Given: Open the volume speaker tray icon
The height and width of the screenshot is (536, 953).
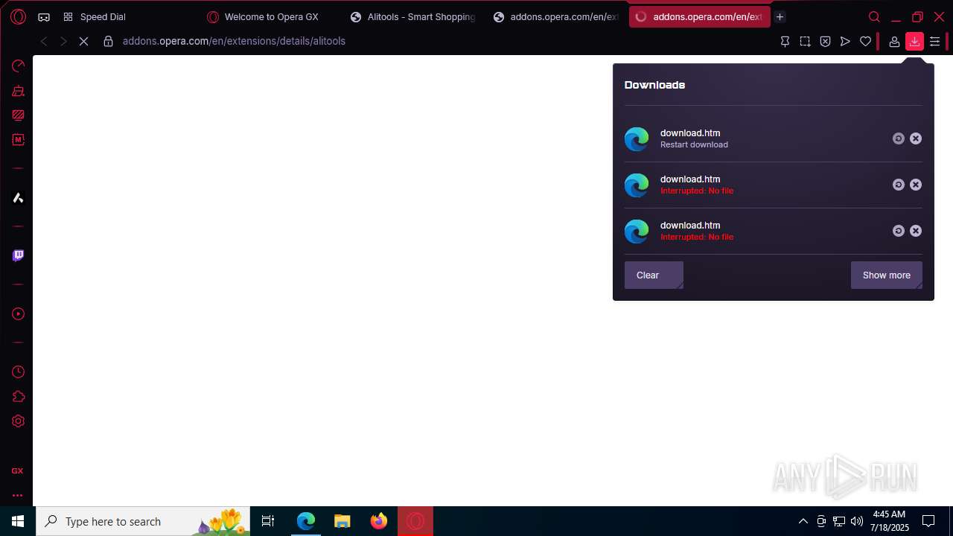Looking at the screenshot, I should 857,521.
